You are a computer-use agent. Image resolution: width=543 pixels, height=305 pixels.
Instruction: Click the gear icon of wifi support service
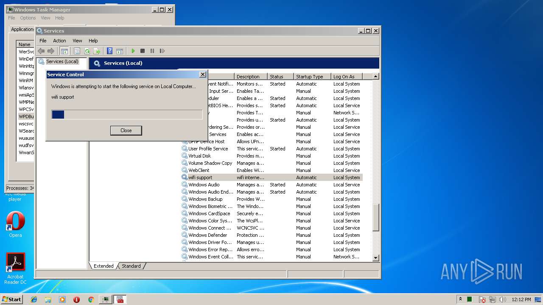coord(184,177)
